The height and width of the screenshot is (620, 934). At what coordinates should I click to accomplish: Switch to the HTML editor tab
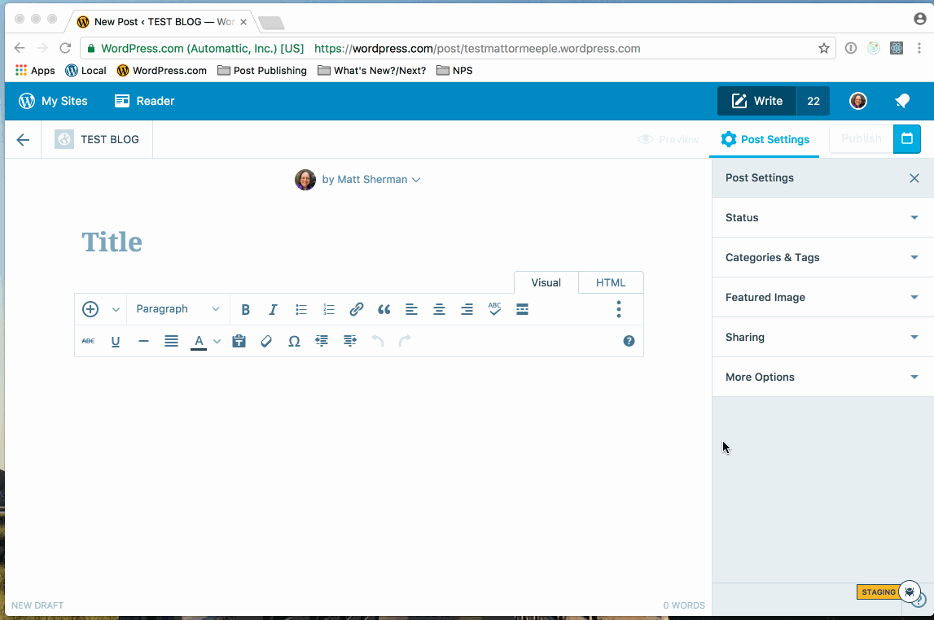611,282
